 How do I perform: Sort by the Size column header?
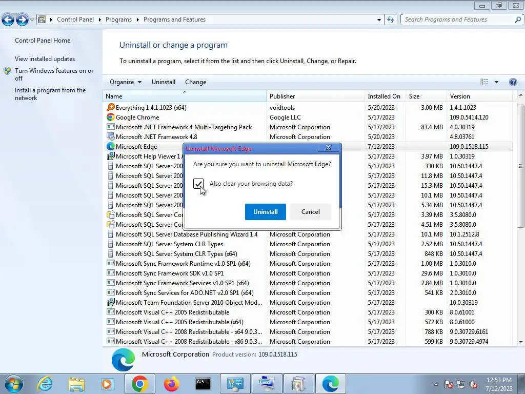(426, 96)
